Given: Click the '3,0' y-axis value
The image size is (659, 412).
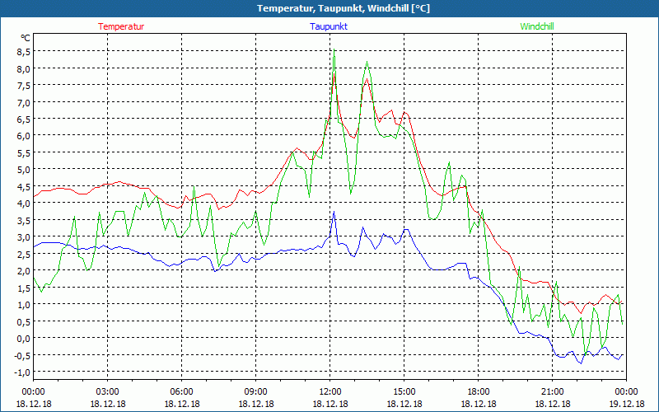Looking at the screenshot, I should [24, 236].
